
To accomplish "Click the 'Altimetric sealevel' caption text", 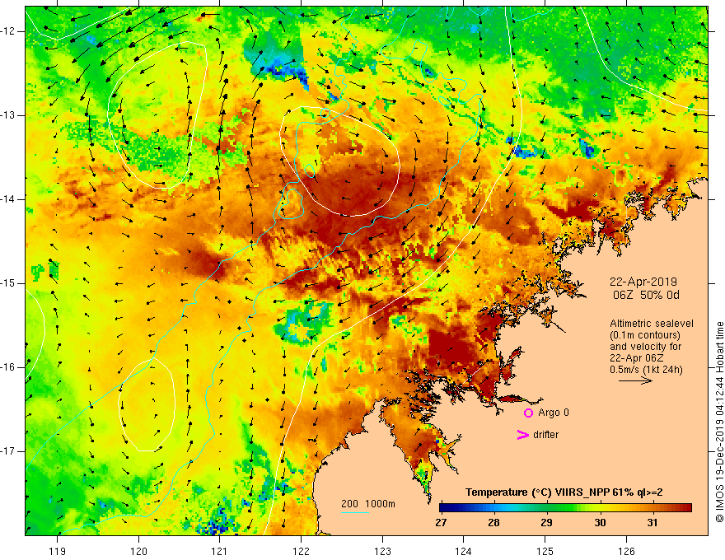I will coord(652,324).
